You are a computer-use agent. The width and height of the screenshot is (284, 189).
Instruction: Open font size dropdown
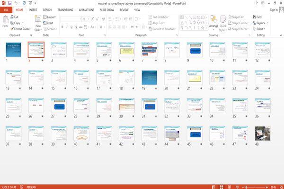pos(89,19)
